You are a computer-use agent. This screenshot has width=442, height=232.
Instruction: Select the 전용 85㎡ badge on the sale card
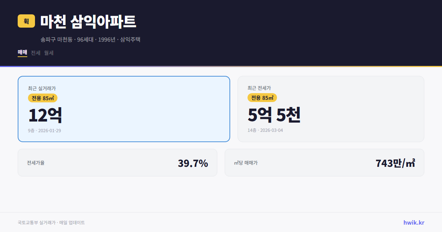coord(42,98)
